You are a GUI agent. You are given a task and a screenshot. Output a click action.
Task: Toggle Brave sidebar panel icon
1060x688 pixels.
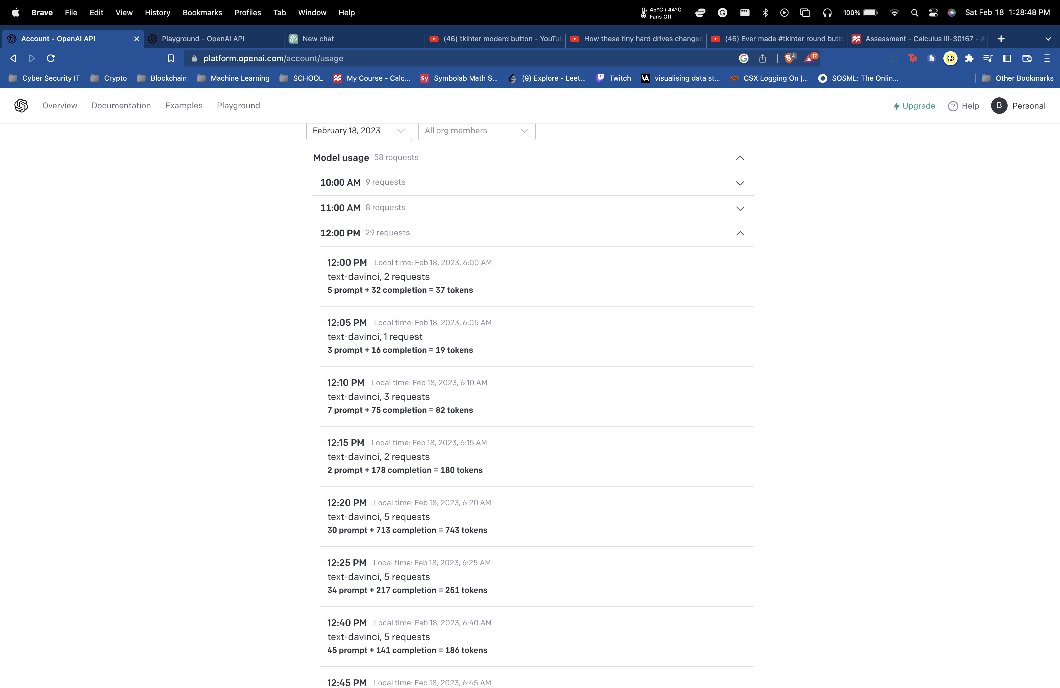[x=1006, y=58]
